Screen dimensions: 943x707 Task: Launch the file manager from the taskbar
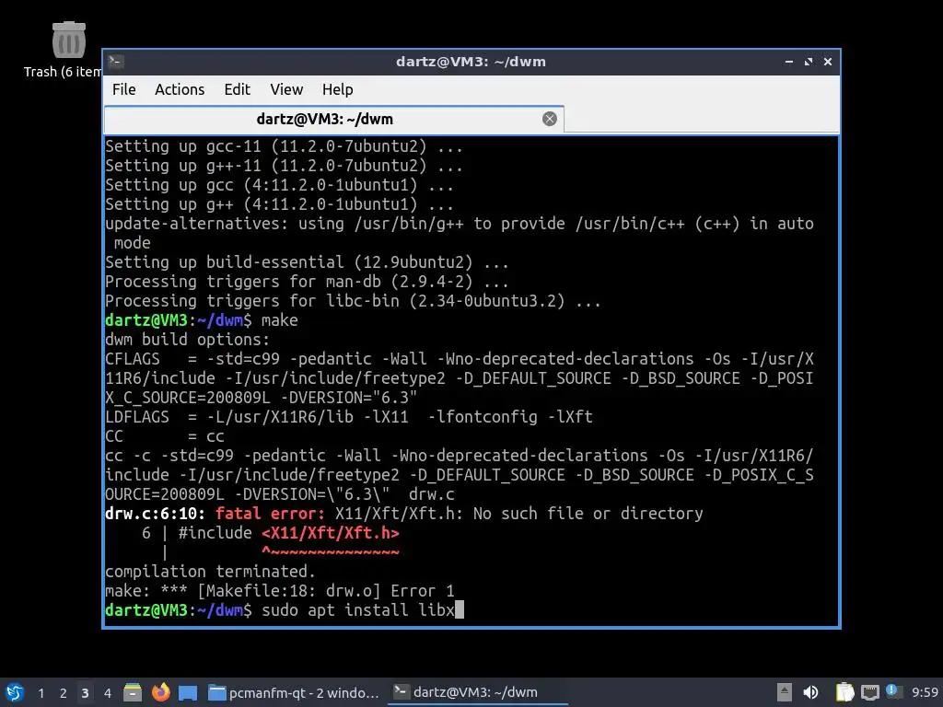pyautogui.click(x=133, y=692)
